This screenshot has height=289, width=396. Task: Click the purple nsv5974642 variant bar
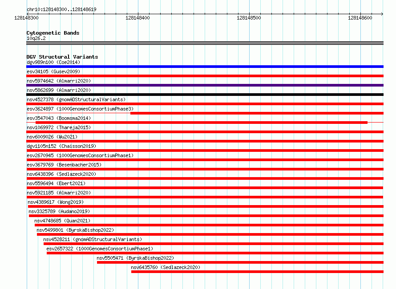coord(205,85)
